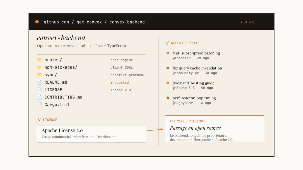Open the npm-packages/ folder
This screenshot has height=170, width=303.
(x=61, y=67)
